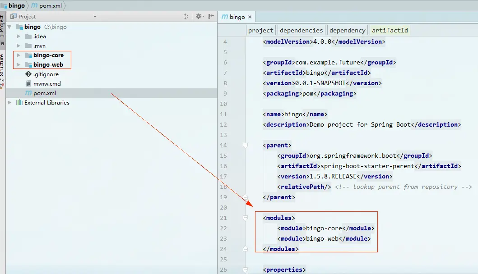Click the artifactId XML breadcrumb
Image resolution: width=478 pixels, height=274 pixels.
click(x=390, y=30)
